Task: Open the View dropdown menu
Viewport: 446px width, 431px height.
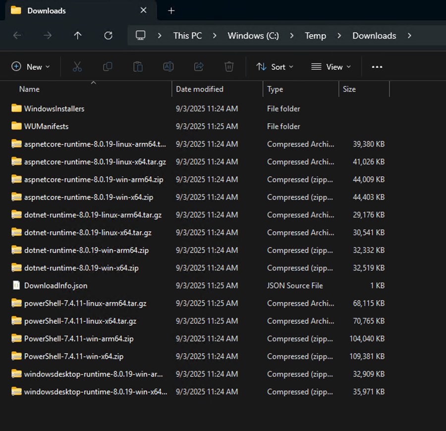Action: tap(331, 67)
